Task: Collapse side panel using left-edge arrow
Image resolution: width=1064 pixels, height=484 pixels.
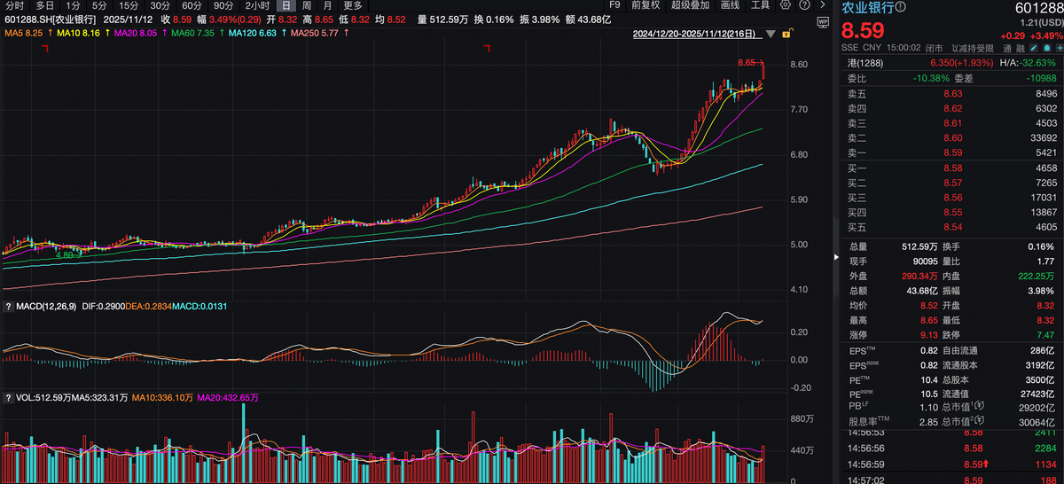Action: coord(835,257)
